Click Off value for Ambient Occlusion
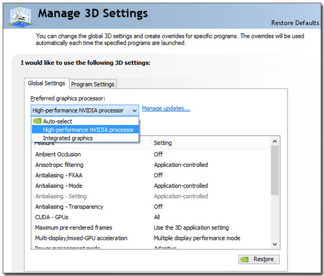 [158, 154]
